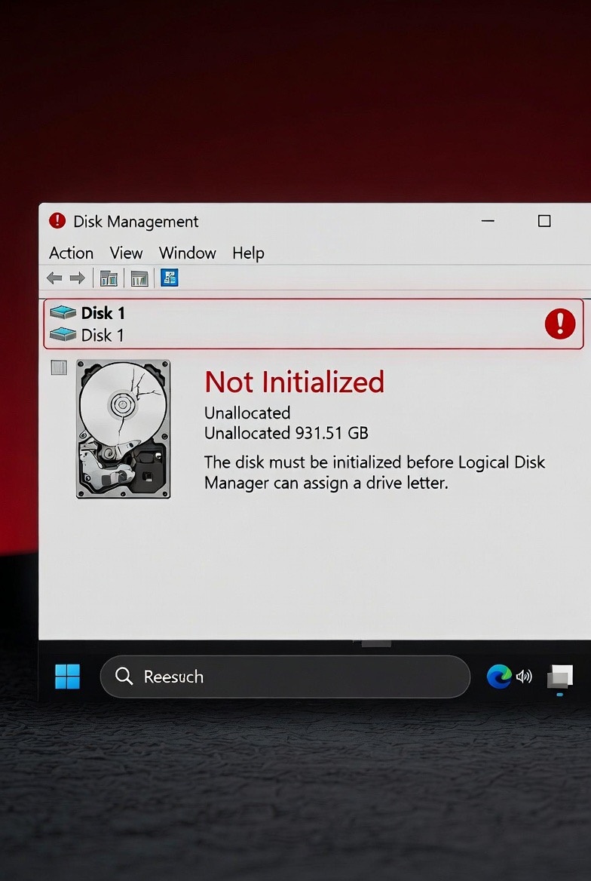Click the cracked hard drive image

pos(123,428)
